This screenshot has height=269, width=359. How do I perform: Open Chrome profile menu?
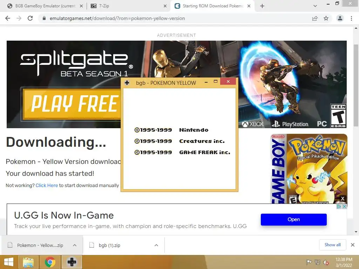click(x=340, y=18)
